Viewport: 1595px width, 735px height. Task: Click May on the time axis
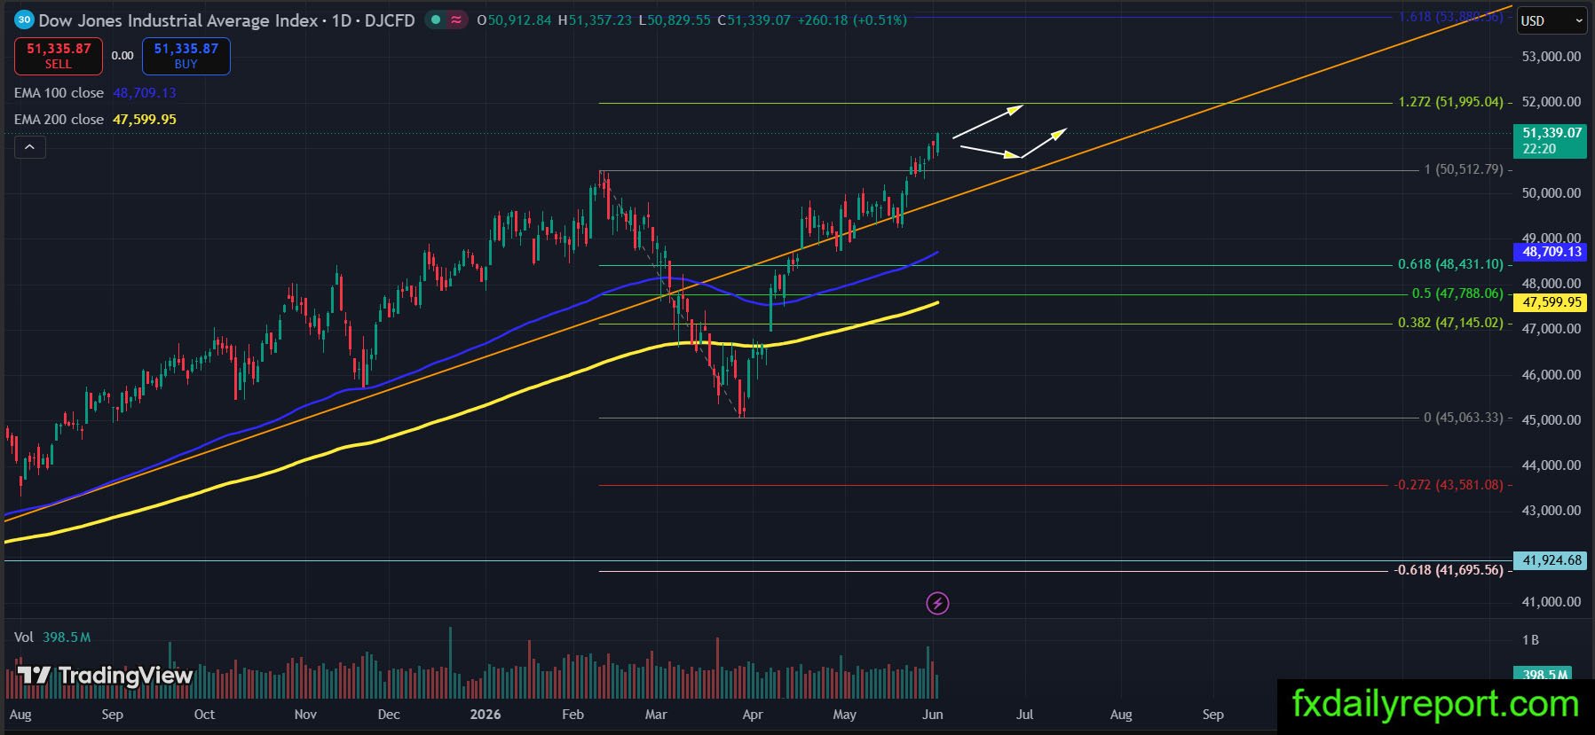coord(845,715)
